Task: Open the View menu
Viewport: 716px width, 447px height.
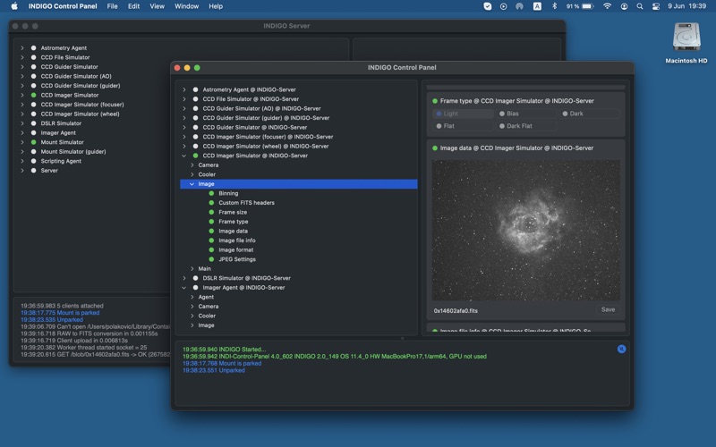Action: coord(158,6)
